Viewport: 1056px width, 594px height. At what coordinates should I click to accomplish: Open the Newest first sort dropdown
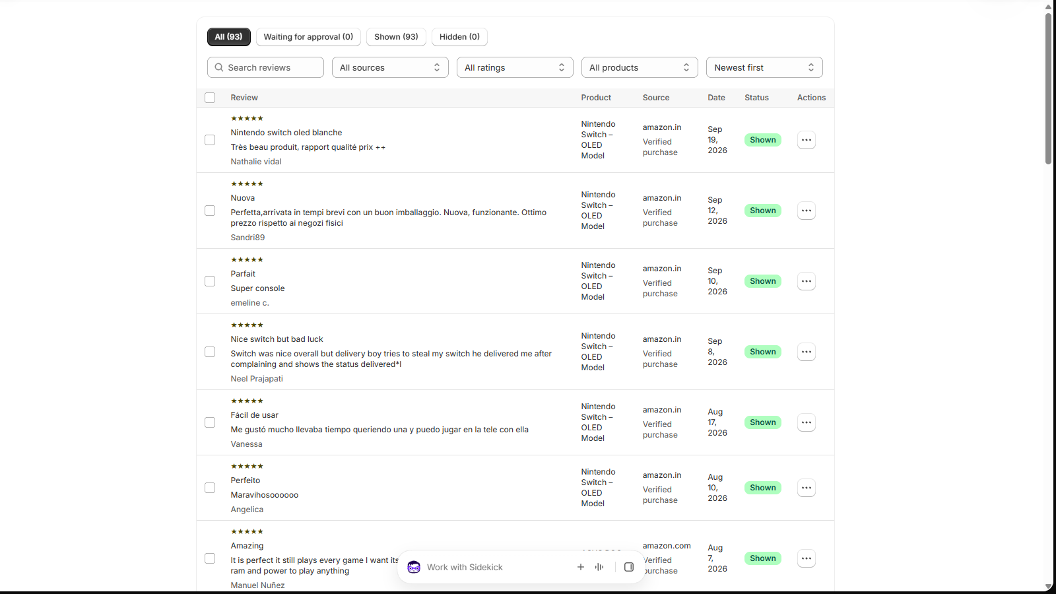tap(764, 67)
